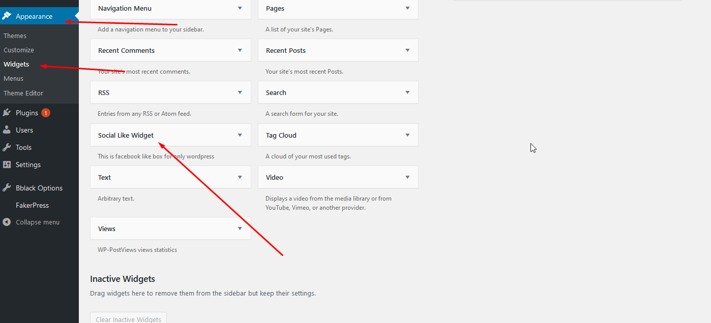Expand the Recent Posts widget arrow
This screenshot has height=323, width=711.
[x=407, y=50]
